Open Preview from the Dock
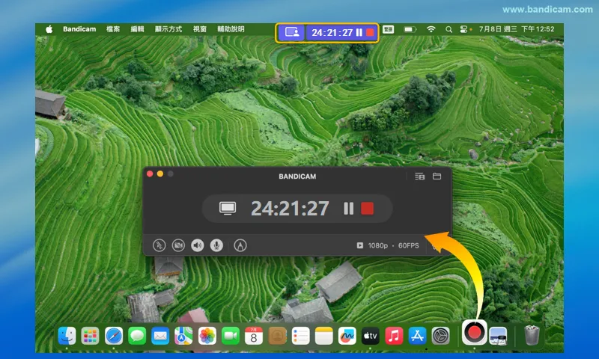The width and height of the screenshot is (599, 359). pos(498,336)
